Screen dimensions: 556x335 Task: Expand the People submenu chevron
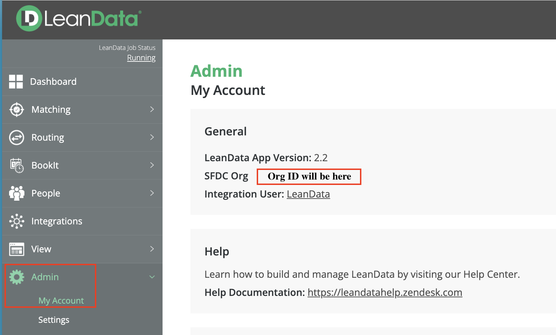tap(152, 193)
